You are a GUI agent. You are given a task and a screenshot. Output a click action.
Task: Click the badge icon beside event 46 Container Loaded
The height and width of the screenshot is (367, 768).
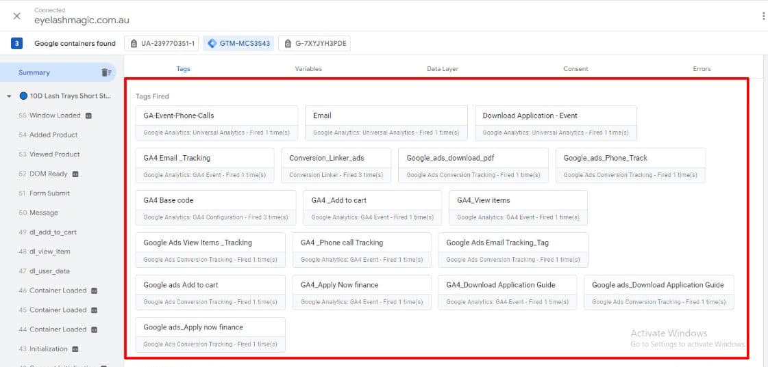point(94,290)
